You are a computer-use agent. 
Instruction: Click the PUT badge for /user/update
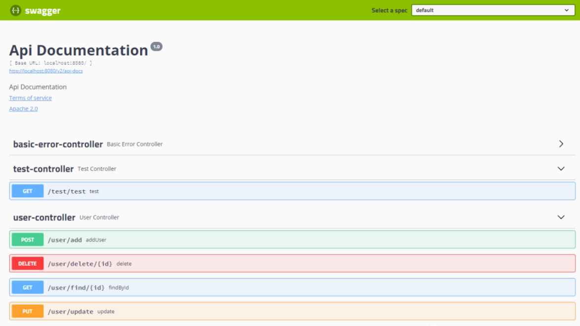tap(28, 312)
